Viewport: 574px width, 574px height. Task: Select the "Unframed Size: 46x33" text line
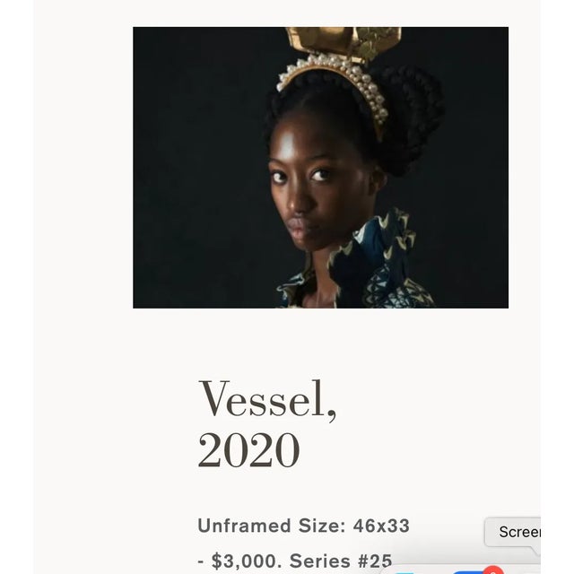(303, 526)
